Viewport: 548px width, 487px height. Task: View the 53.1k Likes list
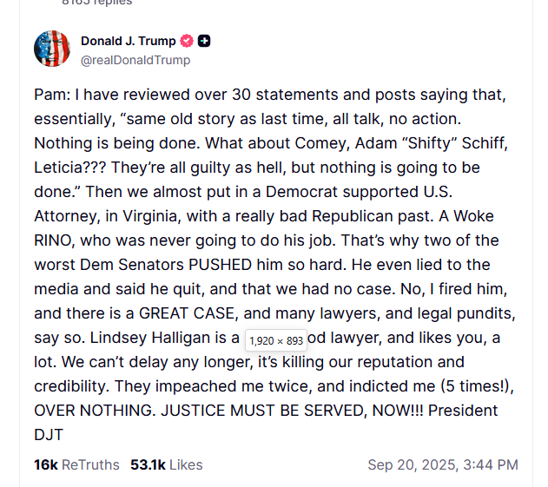point(166,464)
